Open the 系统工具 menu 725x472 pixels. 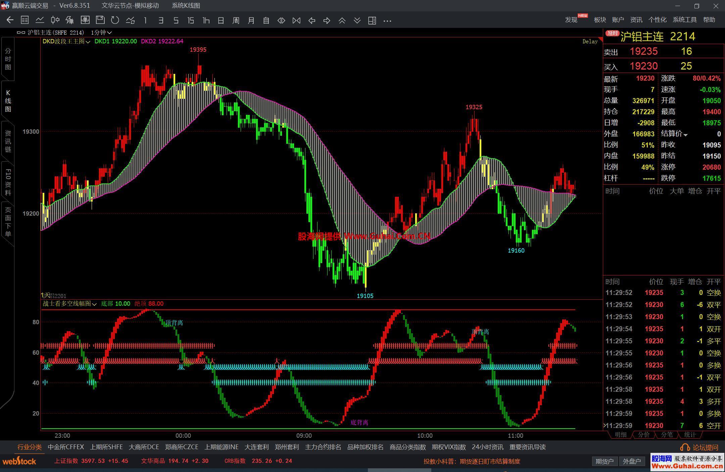pos(684,20)
